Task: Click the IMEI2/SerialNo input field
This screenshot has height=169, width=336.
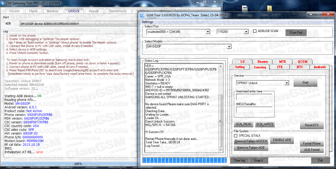Action: 254,110
